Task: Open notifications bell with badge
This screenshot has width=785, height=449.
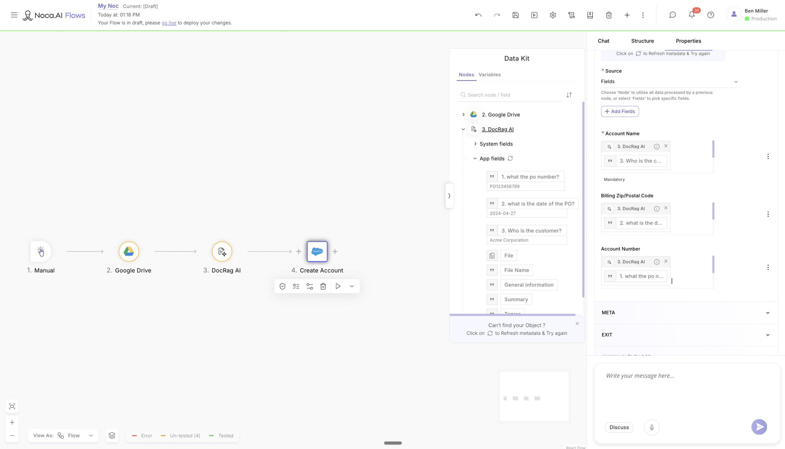Action: pos(691,14)
